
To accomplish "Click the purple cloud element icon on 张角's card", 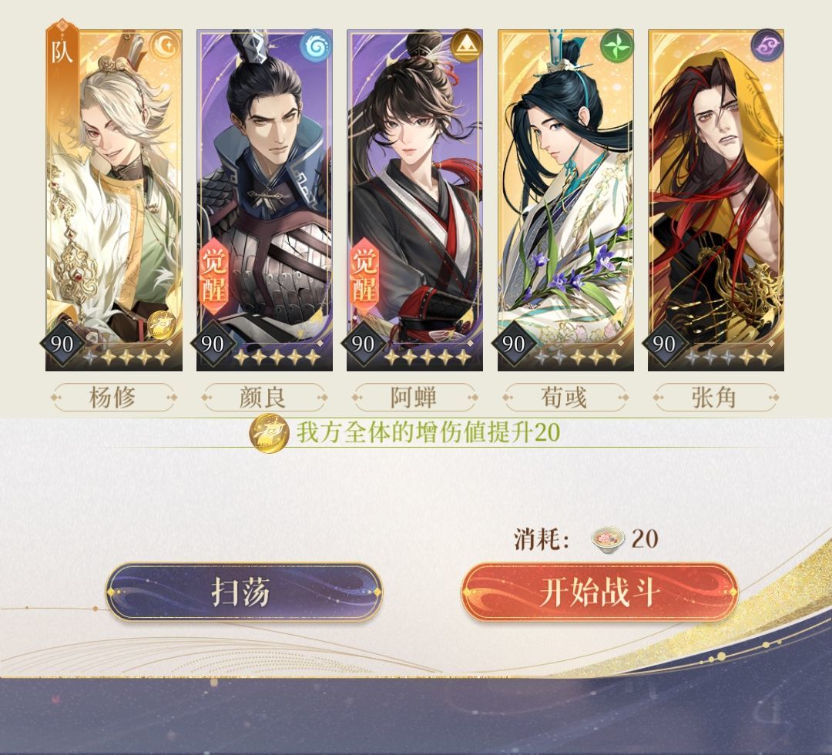I will point(767,45).
